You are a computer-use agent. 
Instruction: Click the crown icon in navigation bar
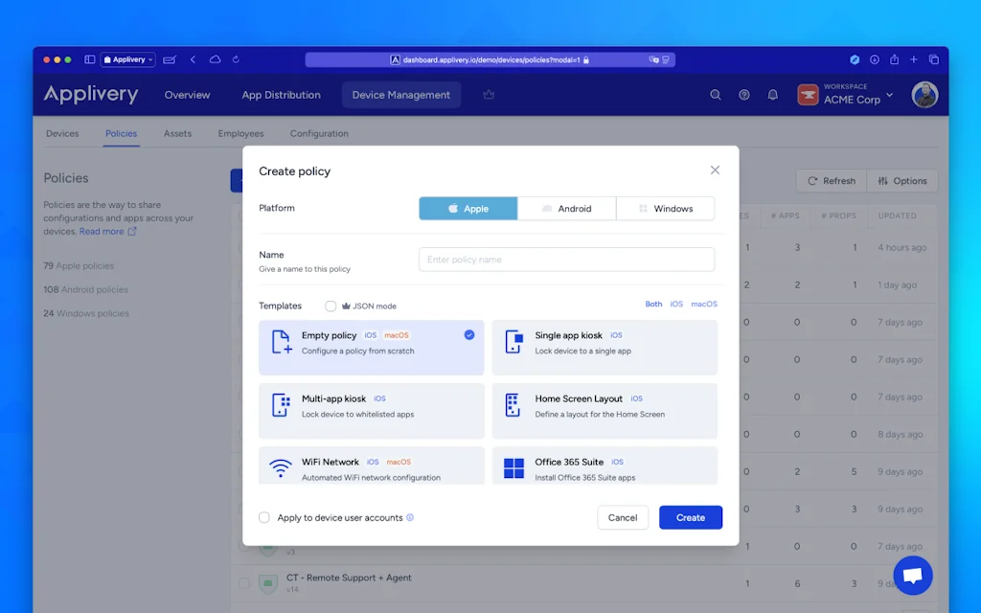pos(489,95)
